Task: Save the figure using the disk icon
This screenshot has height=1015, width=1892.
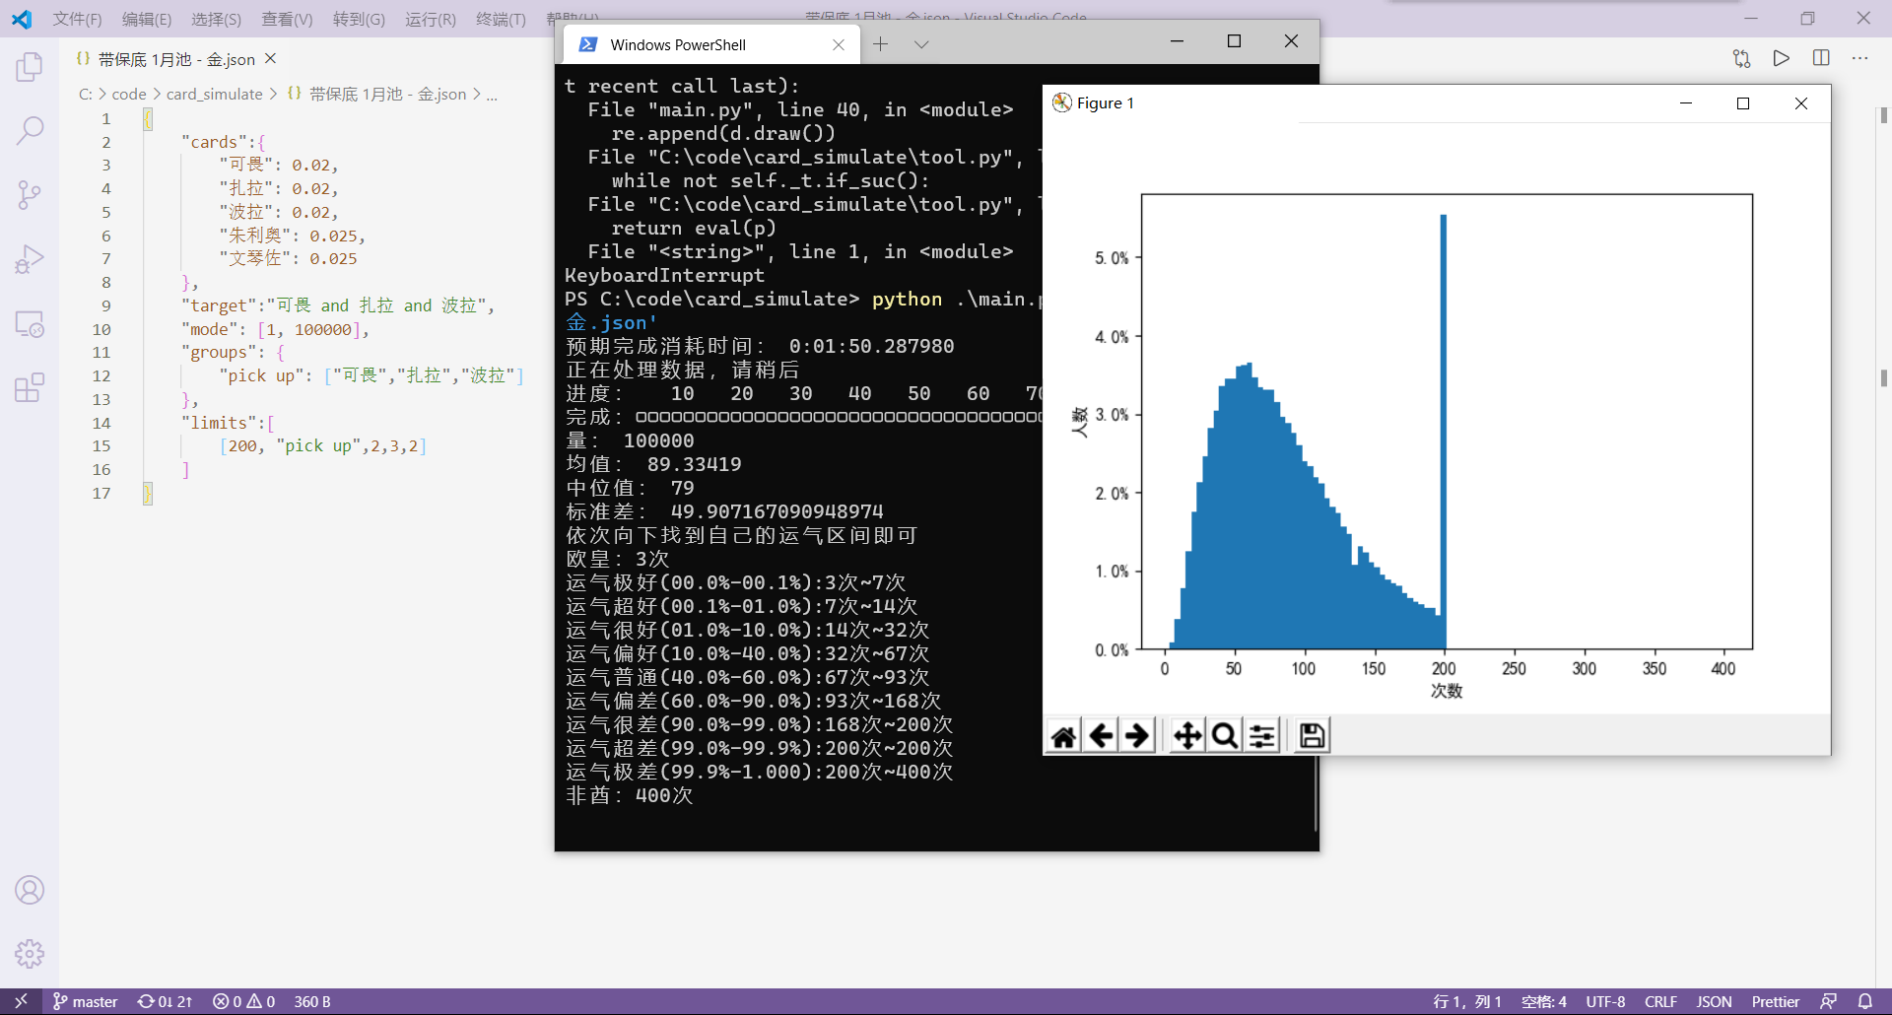Action: point(1310,734)
